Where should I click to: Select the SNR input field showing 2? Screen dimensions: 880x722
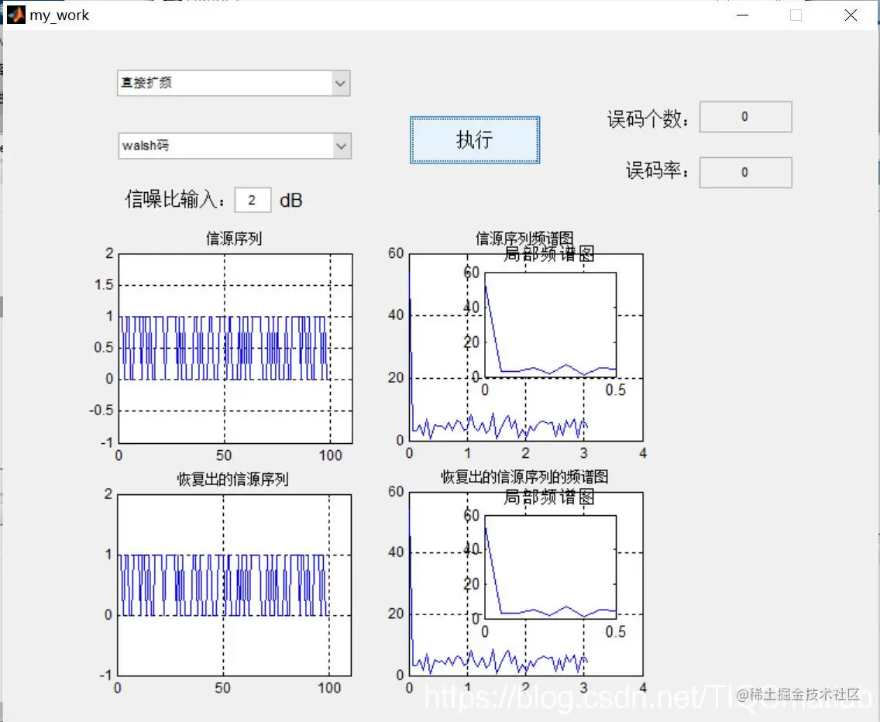[253, 200]
